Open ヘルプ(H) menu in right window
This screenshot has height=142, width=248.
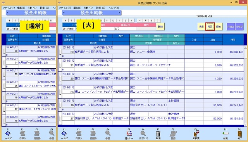pos(114,8)
